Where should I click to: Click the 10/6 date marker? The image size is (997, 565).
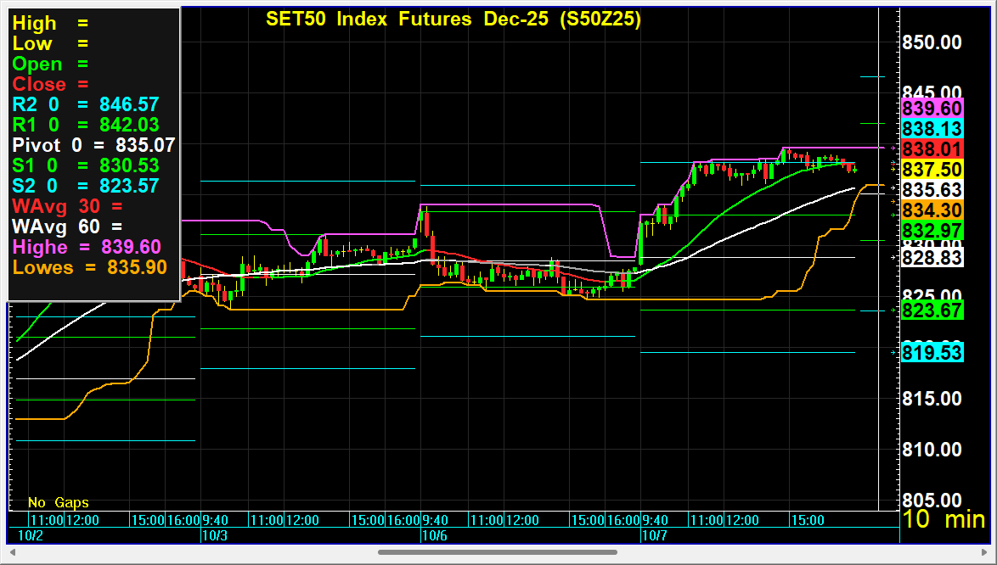(435, 535)
